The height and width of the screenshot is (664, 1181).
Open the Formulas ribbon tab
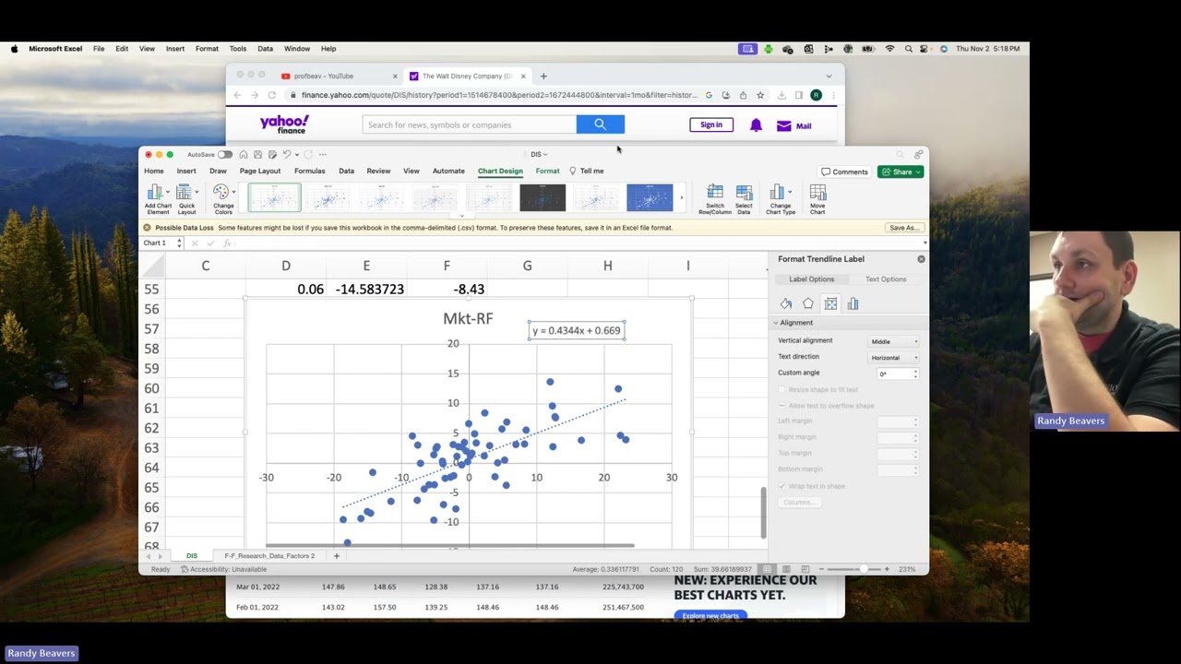point(310,171)
